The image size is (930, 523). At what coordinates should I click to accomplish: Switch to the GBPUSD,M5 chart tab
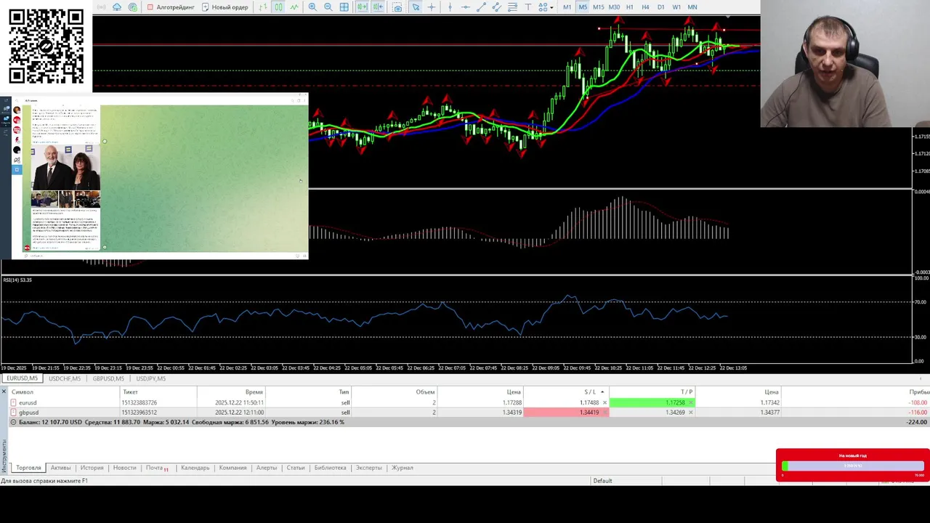[108, 378]
